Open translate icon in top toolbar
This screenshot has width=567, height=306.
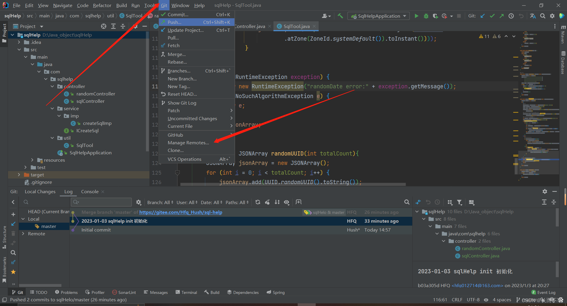click(533, 16)
